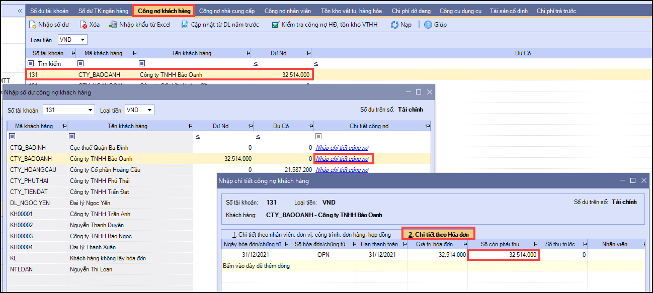653x293 pixels.
Task: Toggle filter box under Chi tiết công nợ
Action: (x=318, y=136)
